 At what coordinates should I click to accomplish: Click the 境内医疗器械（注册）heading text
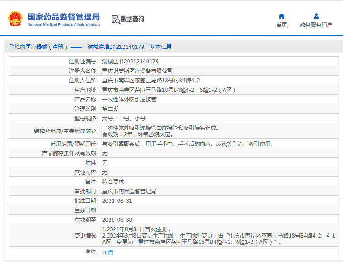coord(41,47)
